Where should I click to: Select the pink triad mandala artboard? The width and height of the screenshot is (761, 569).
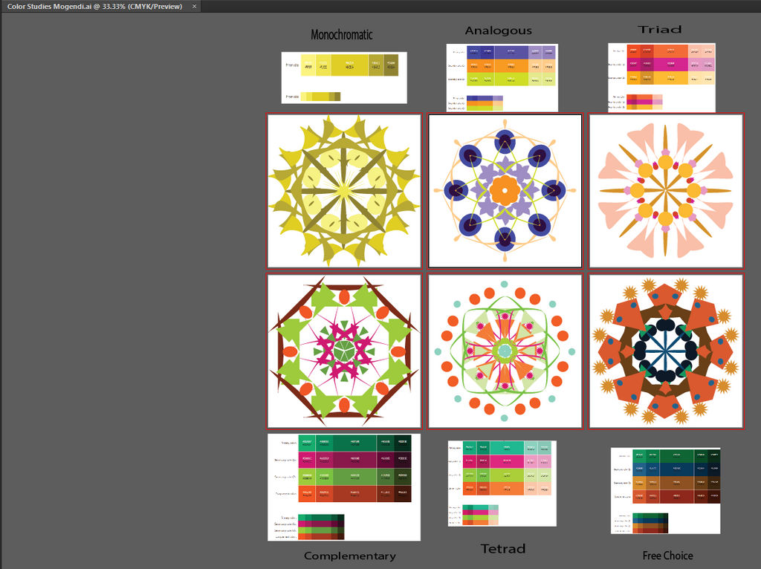pyautogui.click(x=665, y=191)
